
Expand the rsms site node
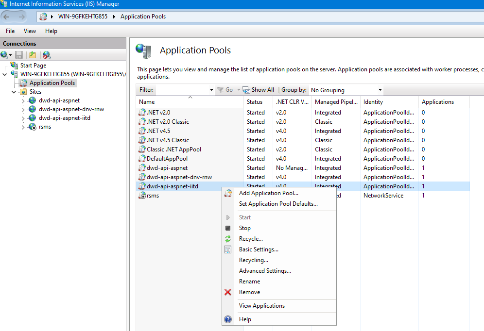point(23,127)
